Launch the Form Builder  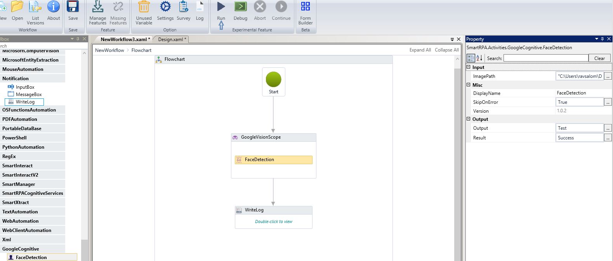click(306, 7)
